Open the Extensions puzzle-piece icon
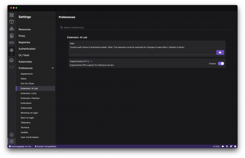 click(x=11, y=60)
